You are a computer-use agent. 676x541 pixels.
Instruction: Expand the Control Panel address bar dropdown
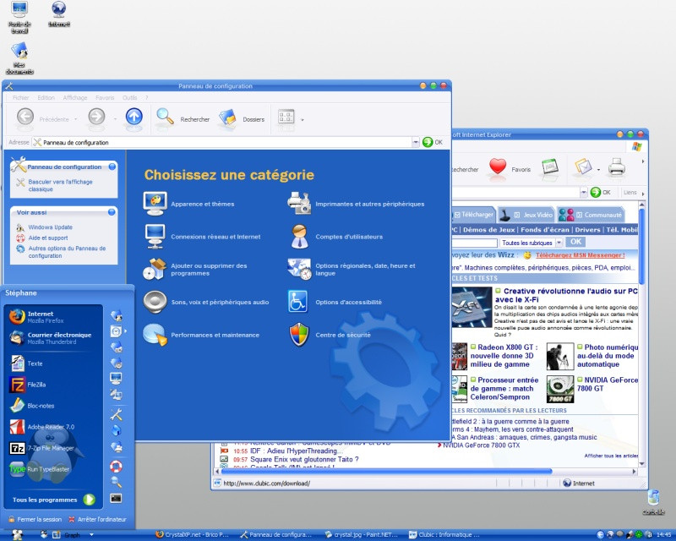click(416, 142)
